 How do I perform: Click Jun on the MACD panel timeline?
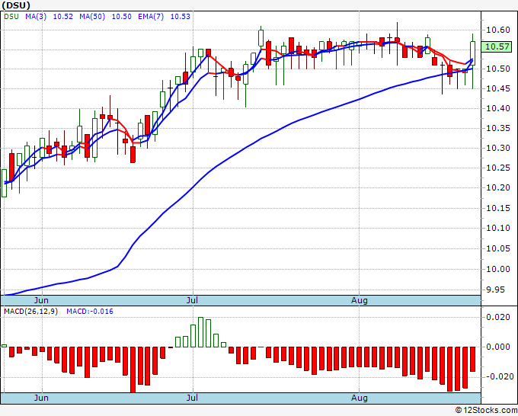(41, 398)
